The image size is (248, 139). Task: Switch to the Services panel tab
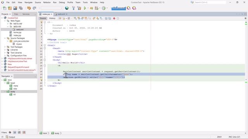[x=26, y=14]
